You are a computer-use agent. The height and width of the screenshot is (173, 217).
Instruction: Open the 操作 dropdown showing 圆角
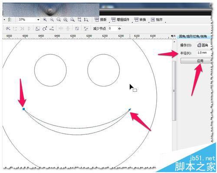pyautogui.click(x=204, y=45)
